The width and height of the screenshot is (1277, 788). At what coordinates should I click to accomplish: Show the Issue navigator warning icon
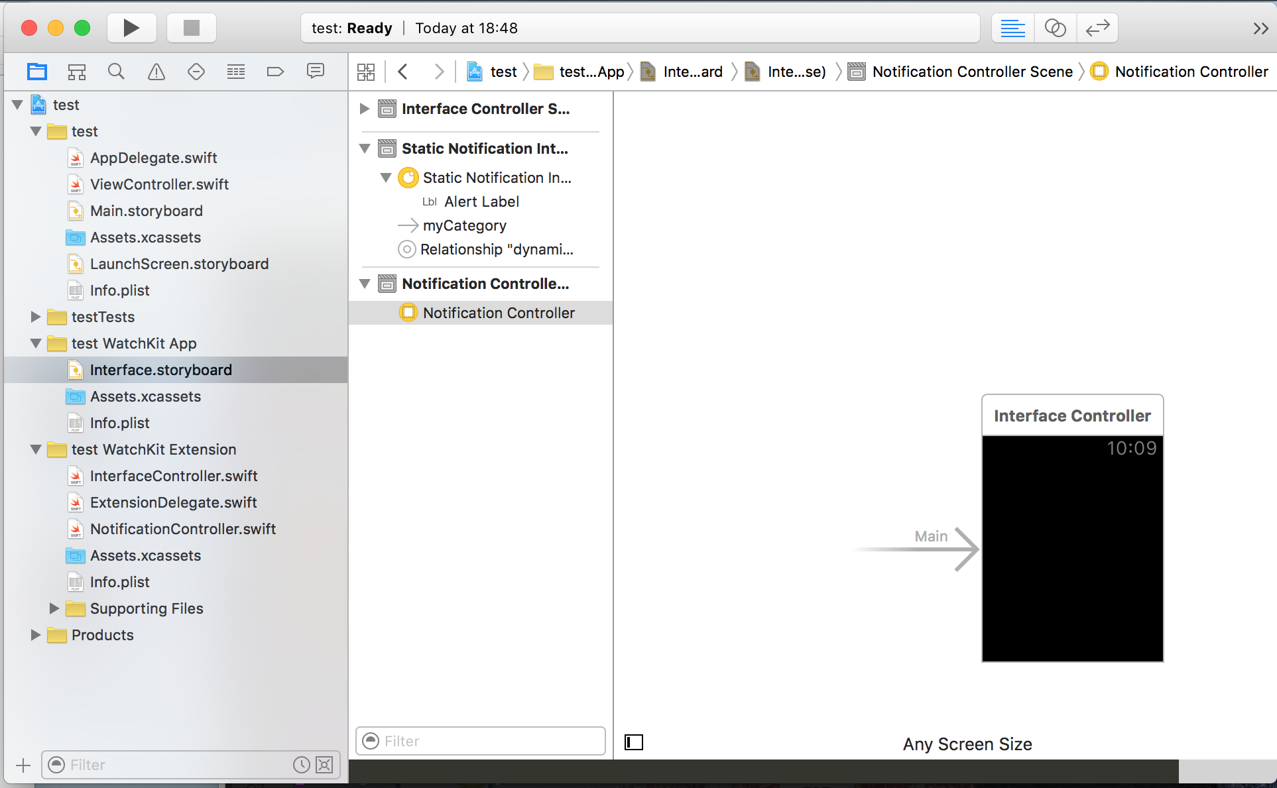coord(156,72)
